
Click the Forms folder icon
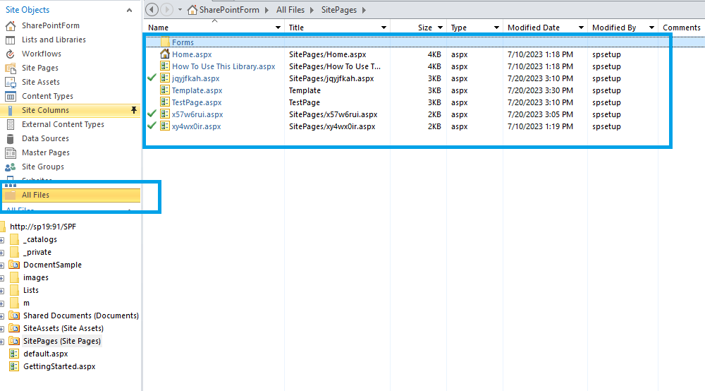click(165, 42)
